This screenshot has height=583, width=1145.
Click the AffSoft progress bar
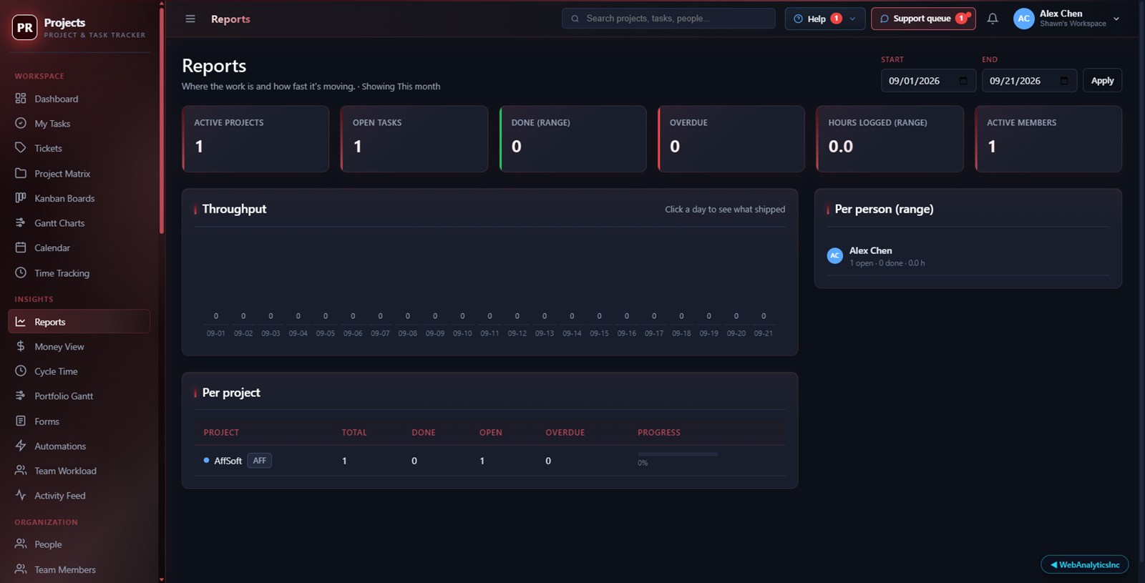tap(677, 454)
